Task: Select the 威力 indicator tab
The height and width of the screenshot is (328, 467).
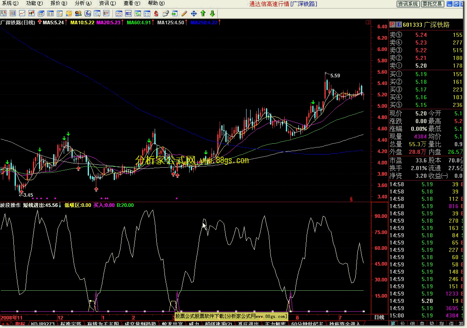Action: tap(194, 324)
